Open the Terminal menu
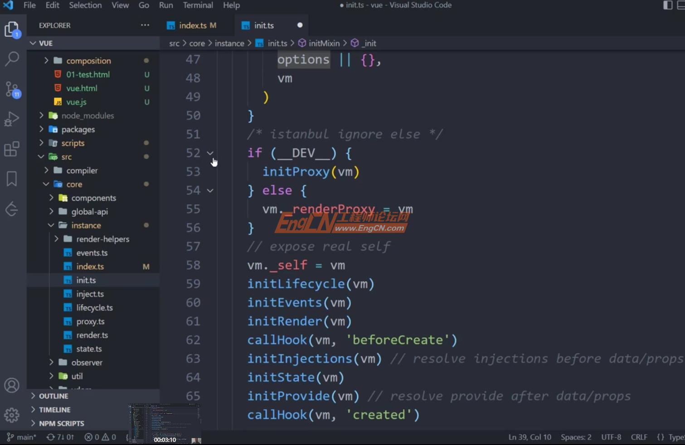The height and width of the screenshot is (445, 685). (198, 5)
